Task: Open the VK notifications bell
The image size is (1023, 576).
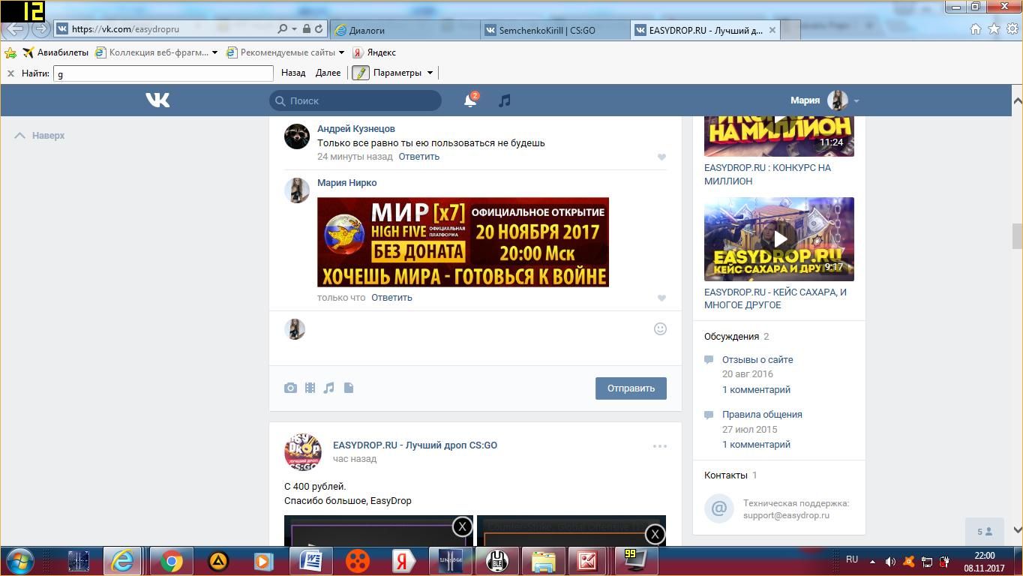Action: click(470, 100)
